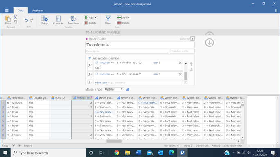Delete row from Rows group
Image resolution: width=280 pixels, height=157 pixels.
point(123,23)
